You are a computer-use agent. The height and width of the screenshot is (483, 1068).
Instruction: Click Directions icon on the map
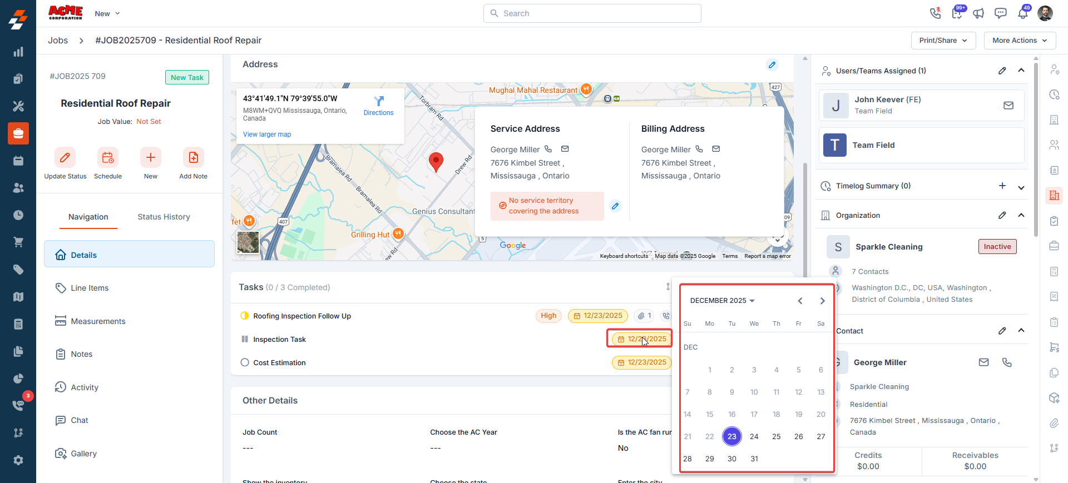[379, 101]
